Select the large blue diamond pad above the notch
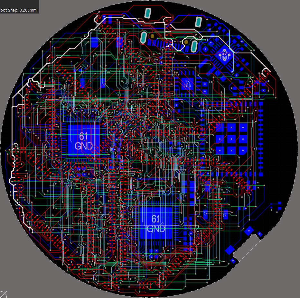This screenshot has width=300, height=298. [249, 230]
